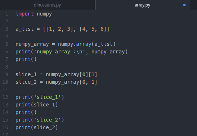Switch to the dinosaurus.py tab
The height and width of the screenshot is (136, 197).
tap(48, 5)
